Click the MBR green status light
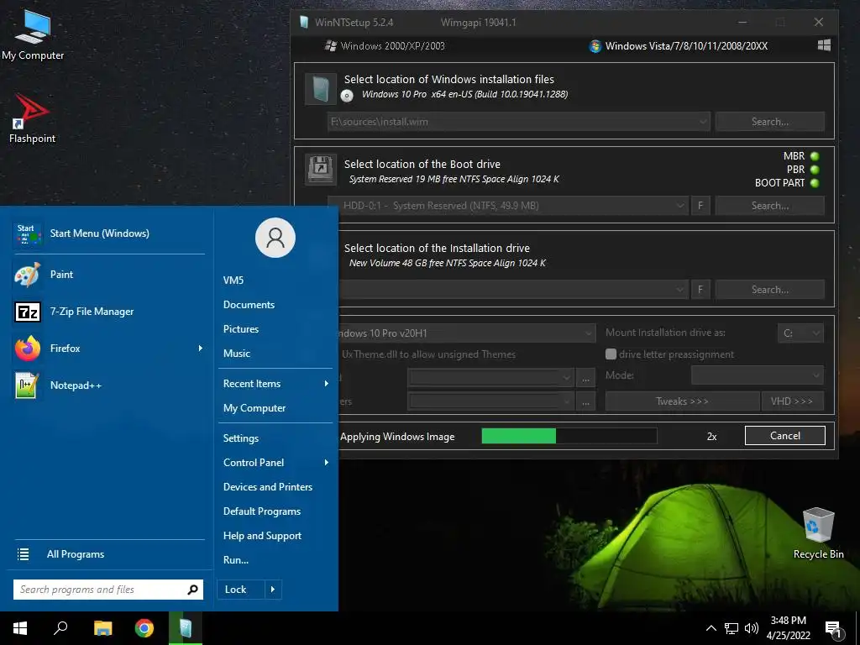Screen dimensions: 860x645 pos(815,156)
